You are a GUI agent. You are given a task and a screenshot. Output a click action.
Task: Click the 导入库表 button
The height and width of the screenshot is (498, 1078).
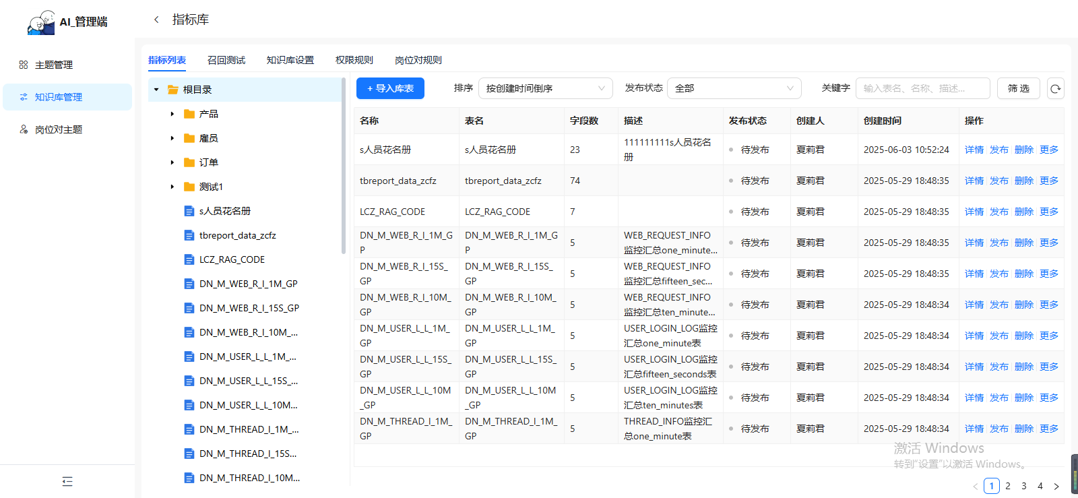coord(390,88)
